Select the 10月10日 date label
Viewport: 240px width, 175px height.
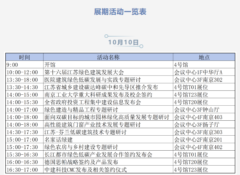point(123,42)
